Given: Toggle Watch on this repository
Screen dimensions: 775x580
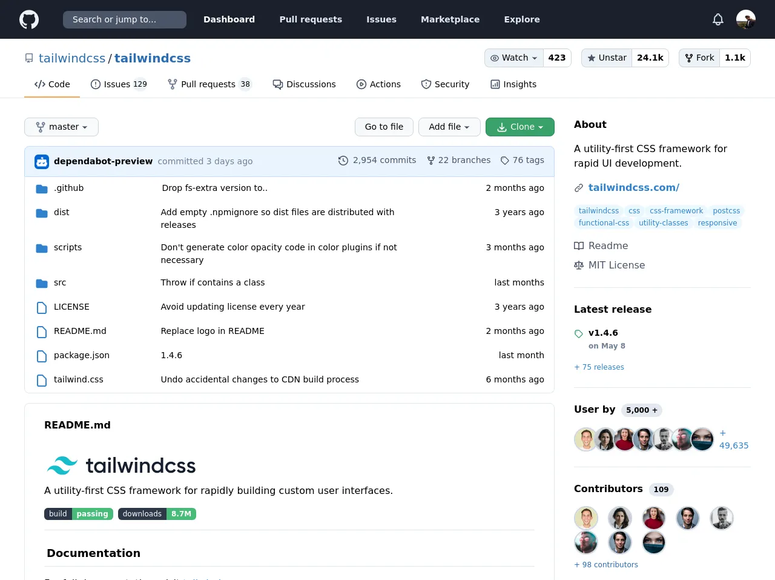Looking at the screenshot, I should (514, 58).
